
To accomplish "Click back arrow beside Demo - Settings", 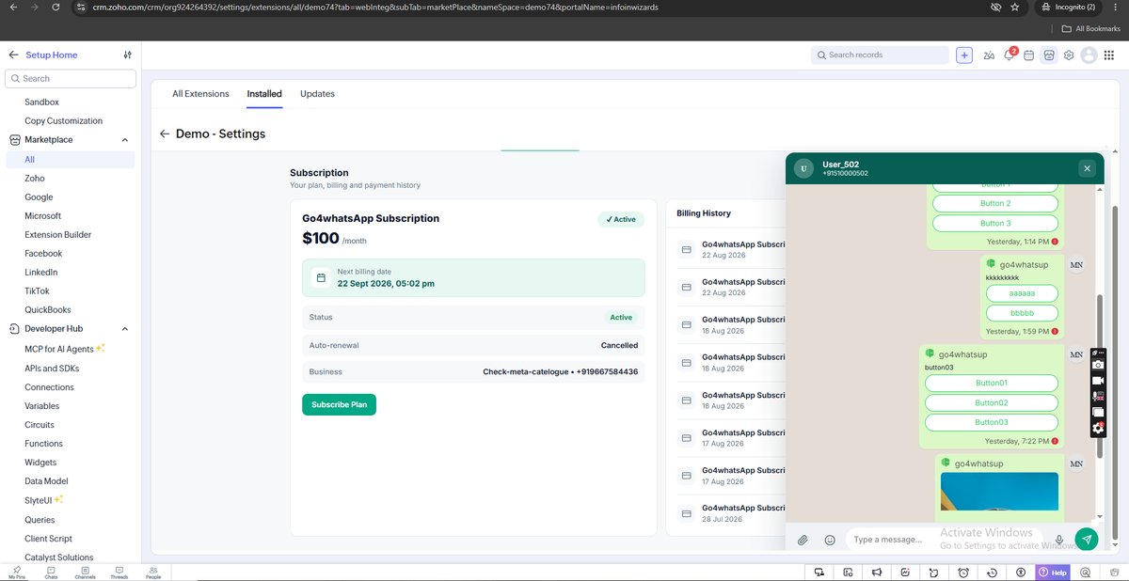I will point(165,133).
